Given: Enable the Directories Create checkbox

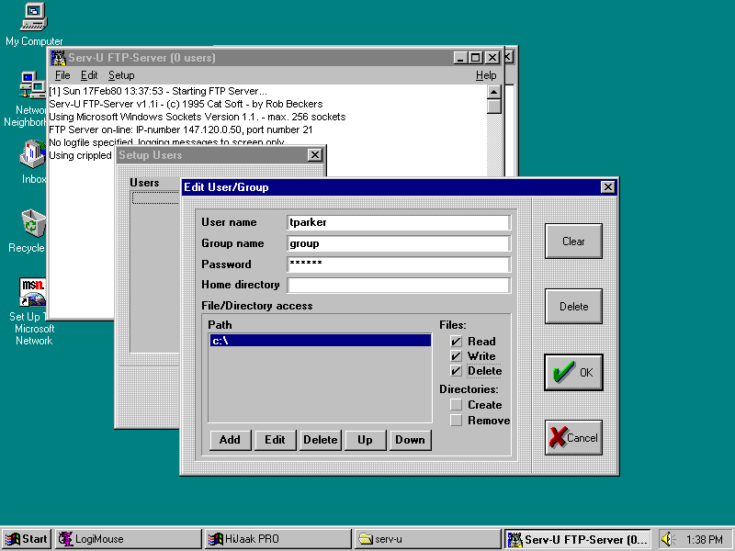Looking at the screenshot, I should (457, 405).
